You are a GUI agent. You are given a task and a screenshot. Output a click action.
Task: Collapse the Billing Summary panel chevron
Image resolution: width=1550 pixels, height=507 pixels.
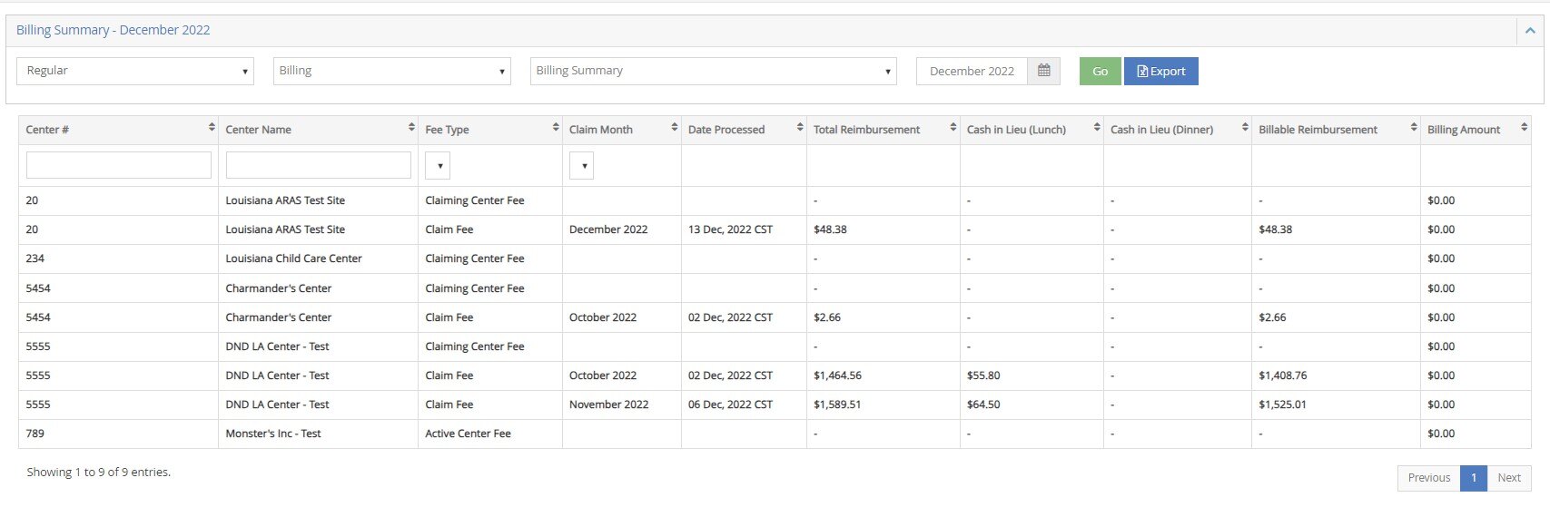click(1530, 31)
